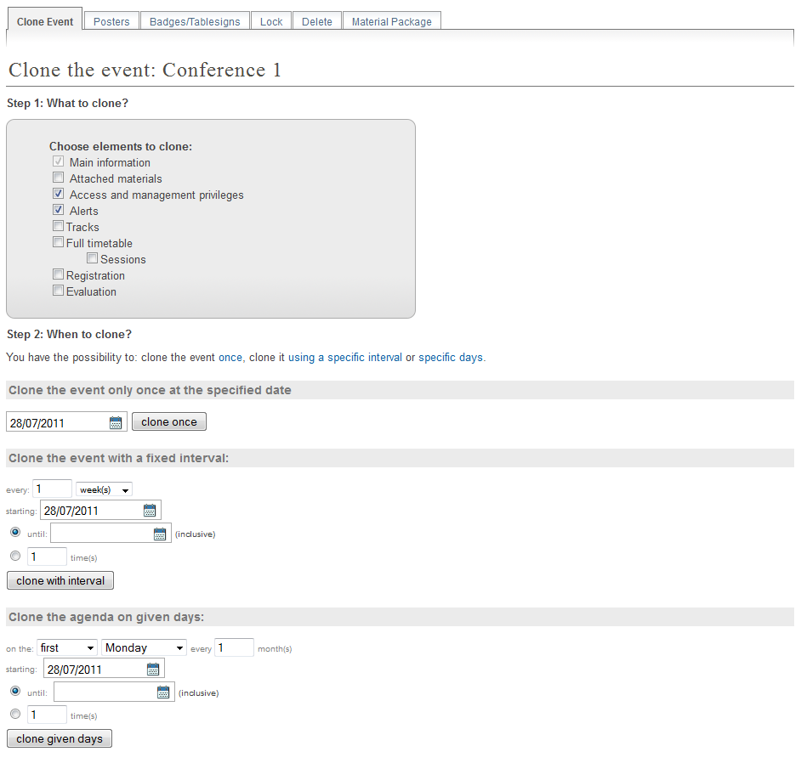
Task: Open the Badges/Tablesigns tab
Action: (x=195, y=21)
